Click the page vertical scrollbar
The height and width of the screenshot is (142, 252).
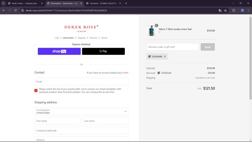point(250,58)
